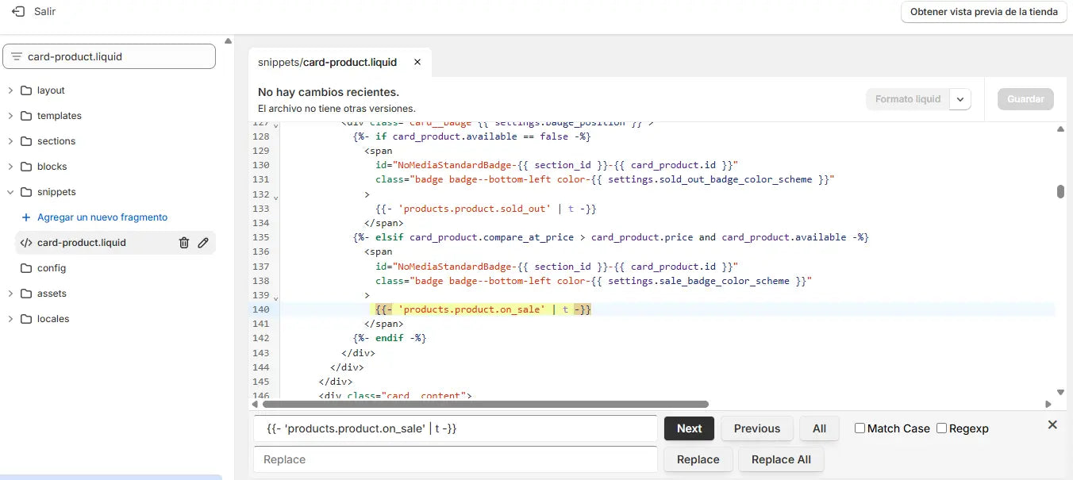Click the horizontal scrollbar of the code editor
Screen dimensions: 1073x480
(492, 404)
